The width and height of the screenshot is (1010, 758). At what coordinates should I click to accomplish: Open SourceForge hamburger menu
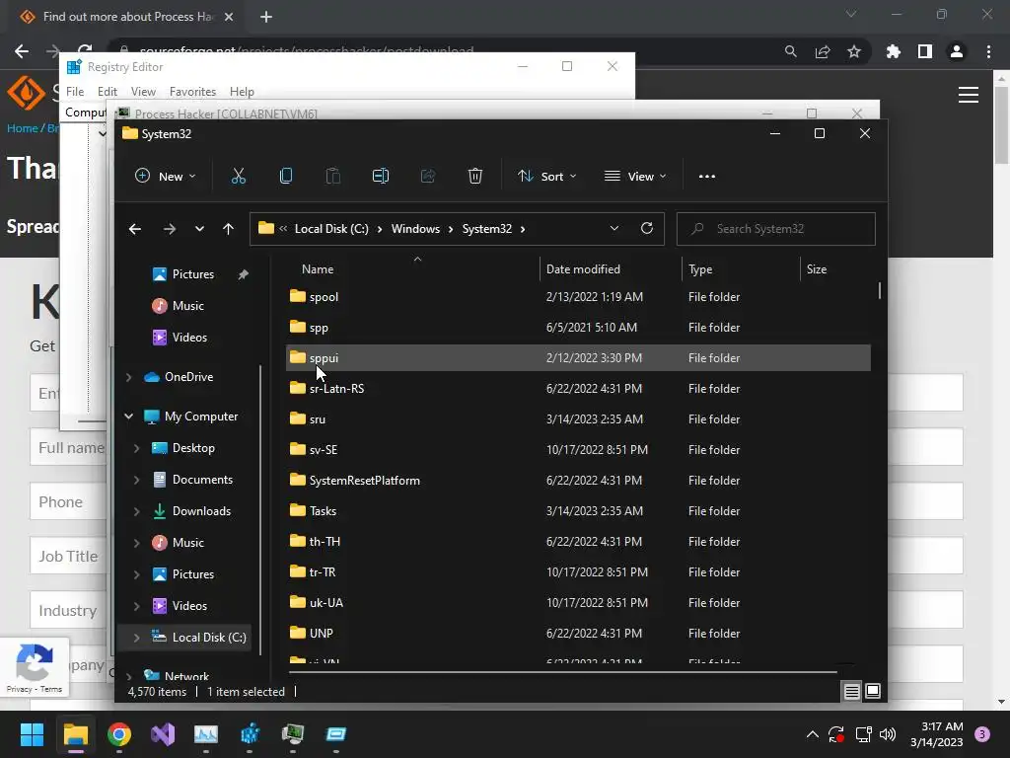969,95
